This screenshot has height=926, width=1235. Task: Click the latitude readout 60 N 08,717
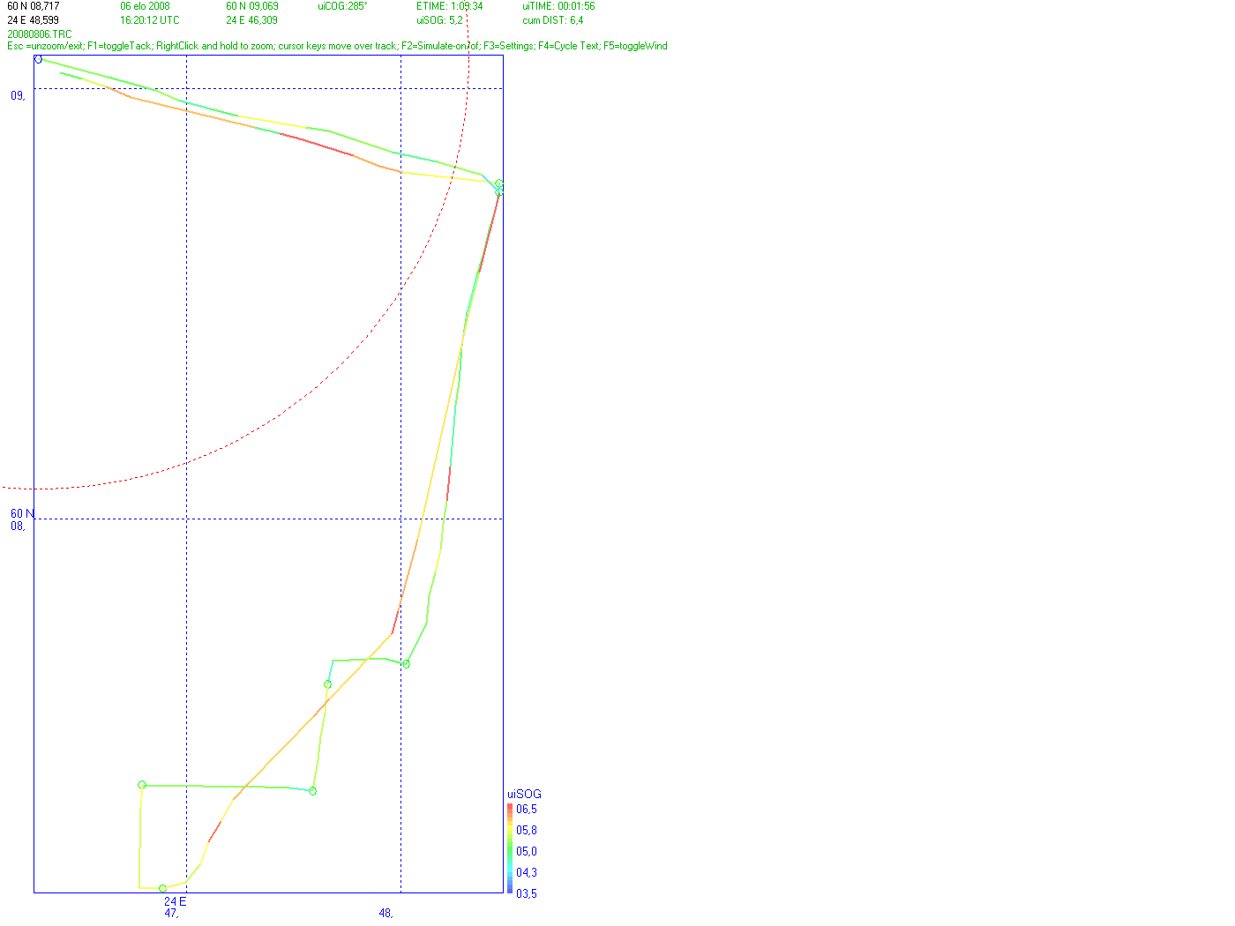coord(34,6)
